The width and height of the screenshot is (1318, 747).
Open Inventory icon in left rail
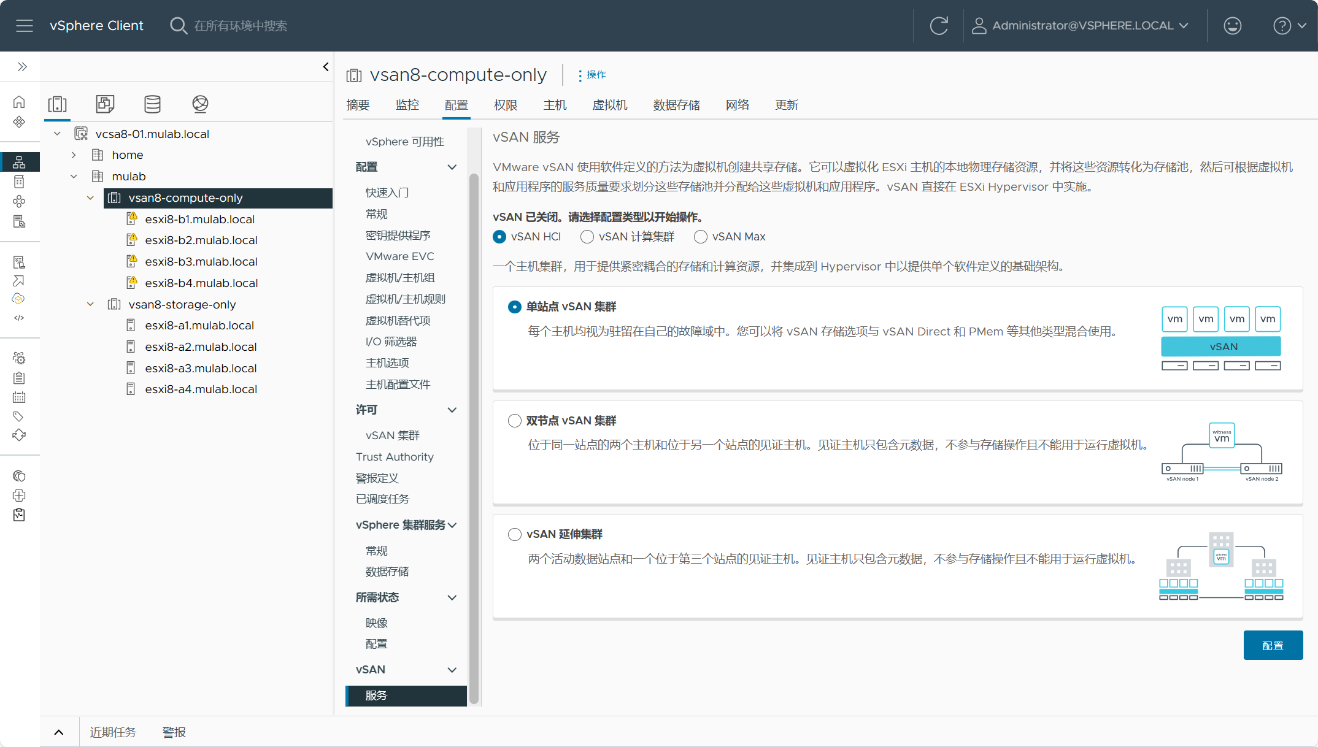pyautogui.click(x=19, y=162)
